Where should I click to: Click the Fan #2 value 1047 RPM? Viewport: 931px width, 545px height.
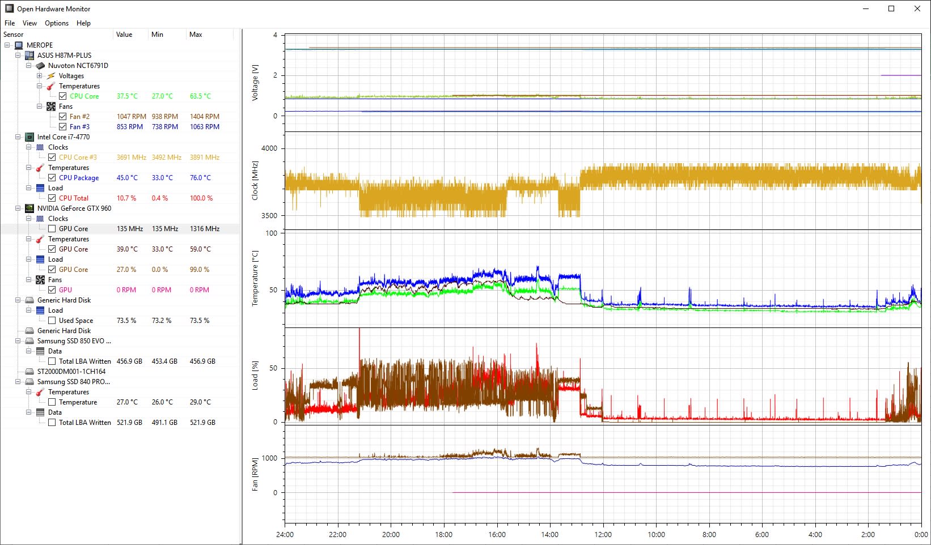[x=132, y=117]
